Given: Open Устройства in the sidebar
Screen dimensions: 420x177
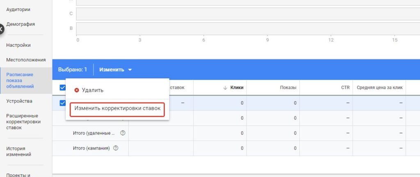Looking at the screenshot, I should click(x=19, y=101).
